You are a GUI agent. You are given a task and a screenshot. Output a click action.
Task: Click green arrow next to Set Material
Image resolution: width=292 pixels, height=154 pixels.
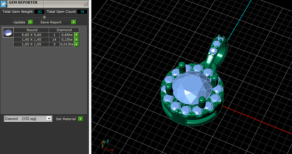[81, 119]
